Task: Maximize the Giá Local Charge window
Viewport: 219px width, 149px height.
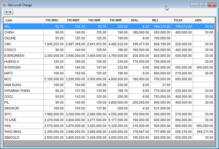Action: 203,5
